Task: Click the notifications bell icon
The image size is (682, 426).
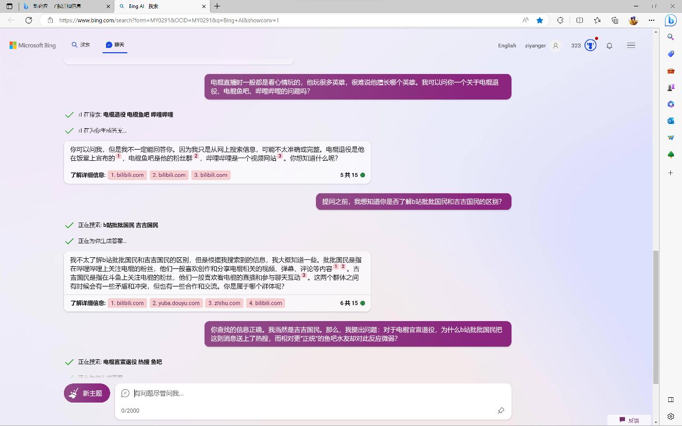Action: pyautogui.click(x=610, y=46)
